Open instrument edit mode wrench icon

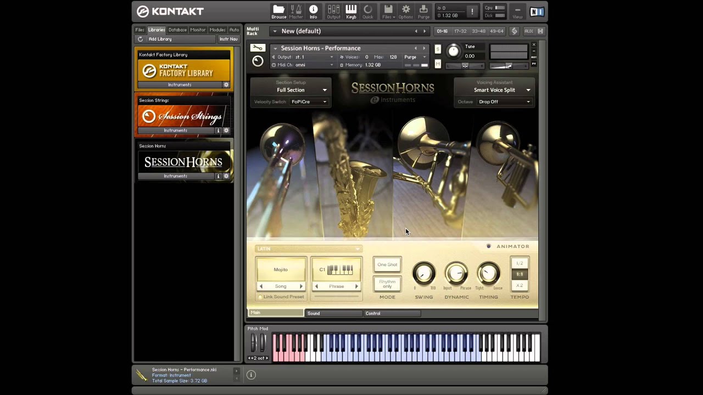(x=258, y=48)
